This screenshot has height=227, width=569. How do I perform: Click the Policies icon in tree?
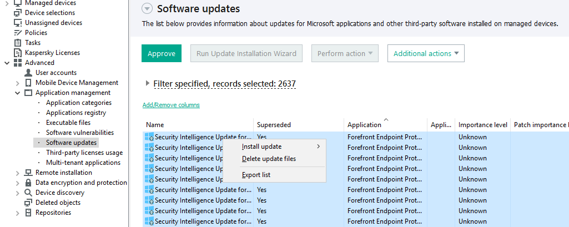(x=18, y=33)
